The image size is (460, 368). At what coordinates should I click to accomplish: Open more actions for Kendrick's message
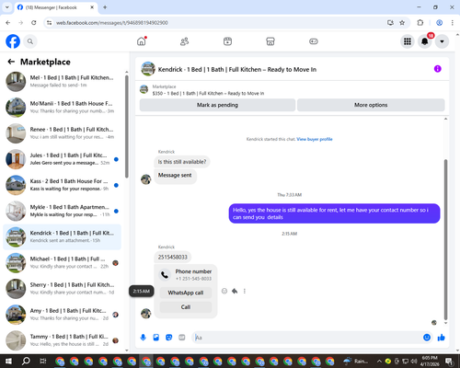[245, 291]
